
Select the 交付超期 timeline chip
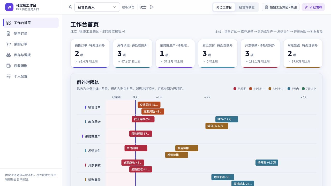click(x=136, y=148)
